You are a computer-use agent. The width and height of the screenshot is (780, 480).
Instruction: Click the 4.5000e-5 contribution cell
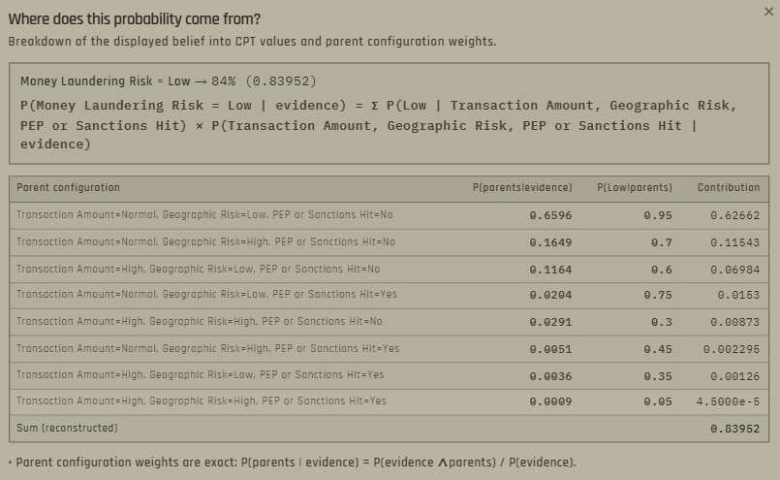click(728, 401)
